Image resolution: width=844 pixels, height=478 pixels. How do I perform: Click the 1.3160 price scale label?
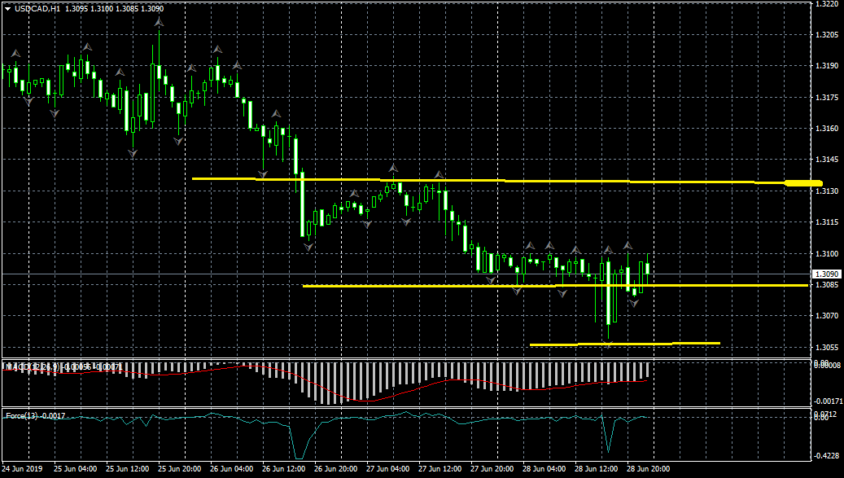(x=826, y=129)
